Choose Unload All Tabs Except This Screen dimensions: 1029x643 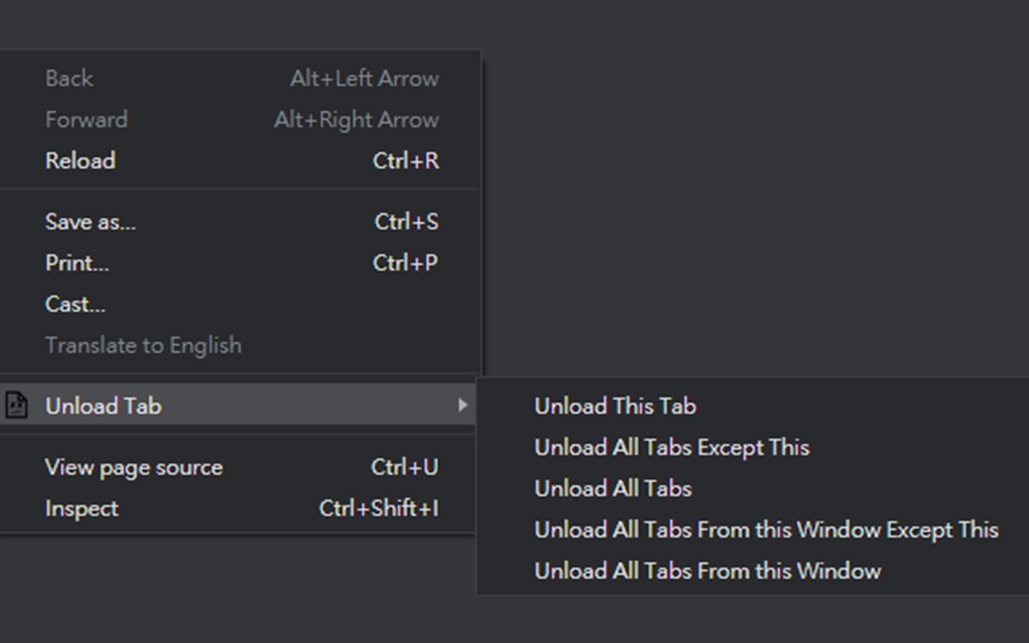click(x=671, y=447)
